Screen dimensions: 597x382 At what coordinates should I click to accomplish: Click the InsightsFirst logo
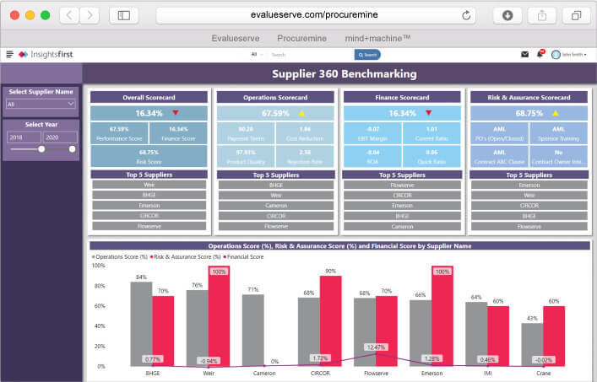(x=46, y=54)
